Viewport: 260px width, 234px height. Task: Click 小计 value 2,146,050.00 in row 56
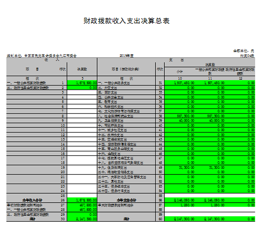point(180,200)
